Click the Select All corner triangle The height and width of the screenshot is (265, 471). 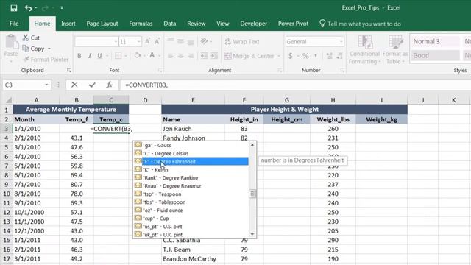(x=8, y=100)
